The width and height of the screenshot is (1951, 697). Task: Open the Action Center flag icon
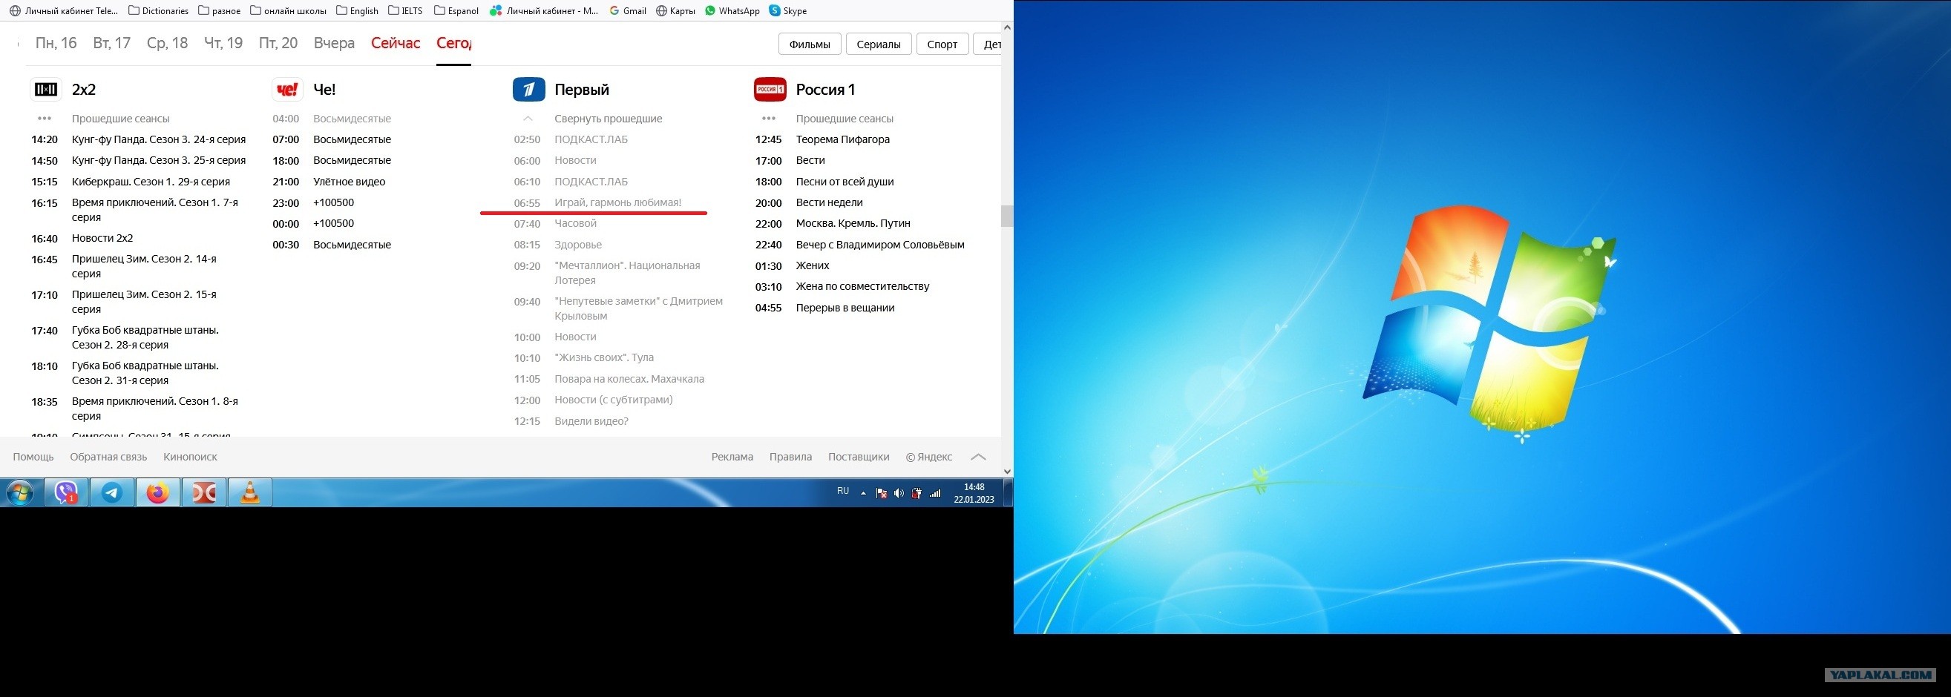[881, 493]
